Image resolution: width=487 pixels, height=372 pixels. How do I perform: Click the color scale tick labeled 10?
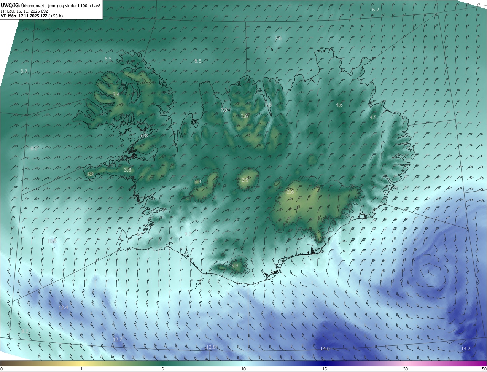(243, 369)
